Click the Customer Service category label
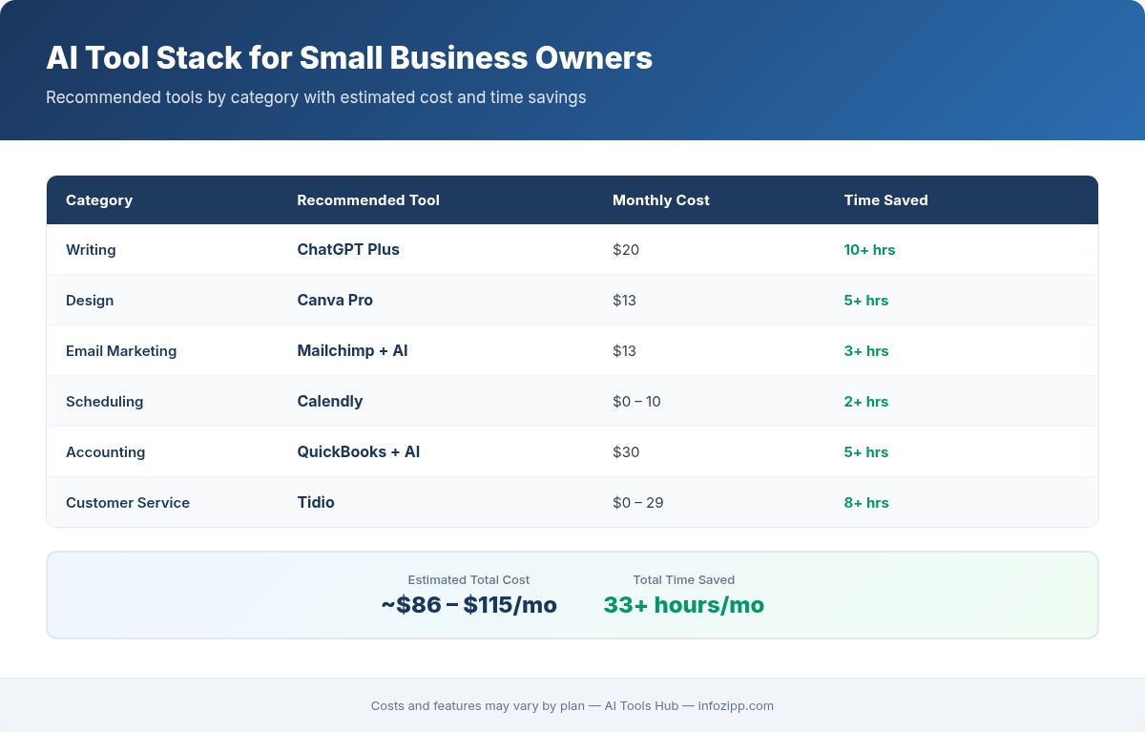 pos(128,502)
